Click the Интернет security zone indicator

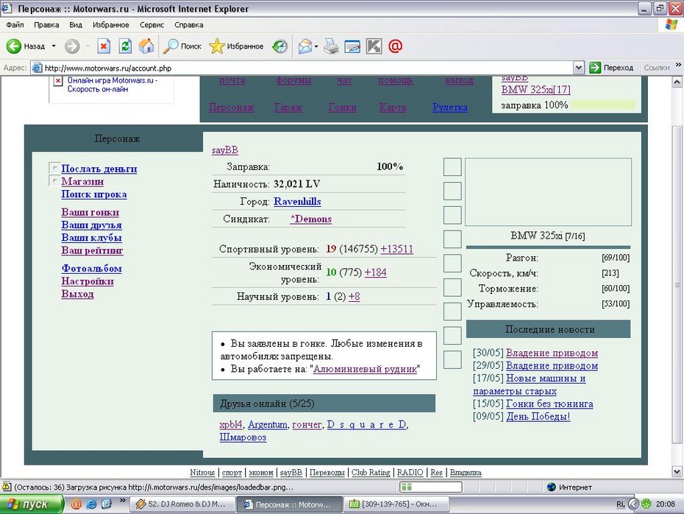coord(570,487)
